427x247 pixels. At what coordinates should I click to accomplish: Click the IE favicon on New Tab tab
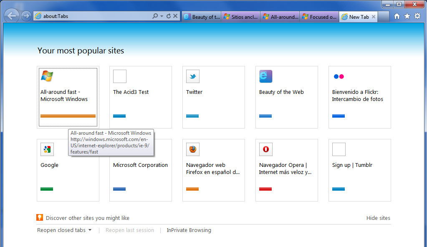pyautogui.click(x=344, y=17)
